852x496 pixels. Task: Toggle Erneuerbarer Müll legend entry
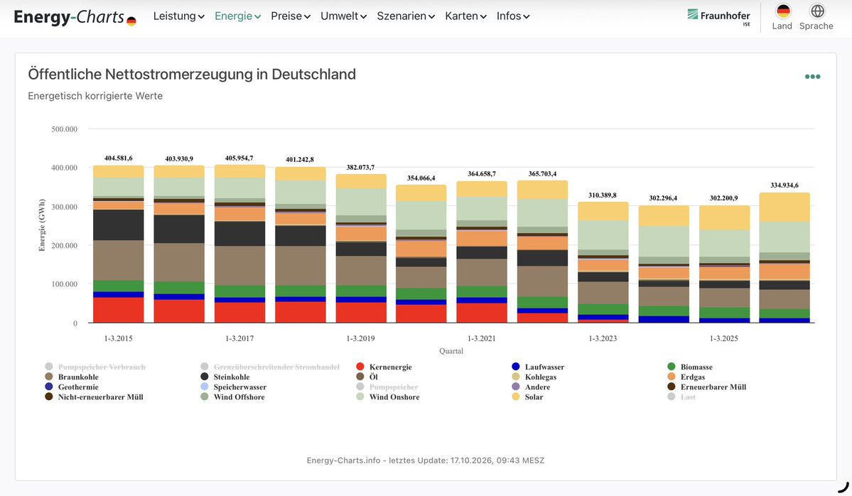coord(706,387)
